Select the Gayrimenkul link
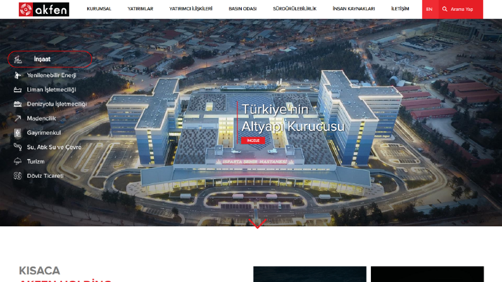Image resolution: width=502 pixels, height=282 pixels. (x=44, y=133)
